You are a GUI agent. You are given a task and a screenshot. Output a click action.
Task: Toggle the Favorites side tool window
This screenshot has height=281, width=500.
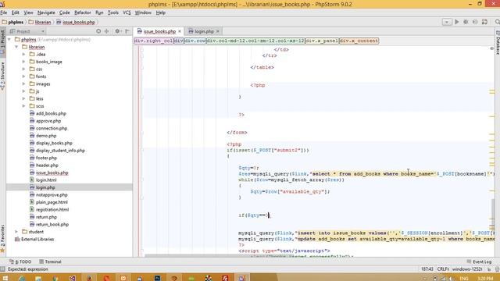pos(2,239)
